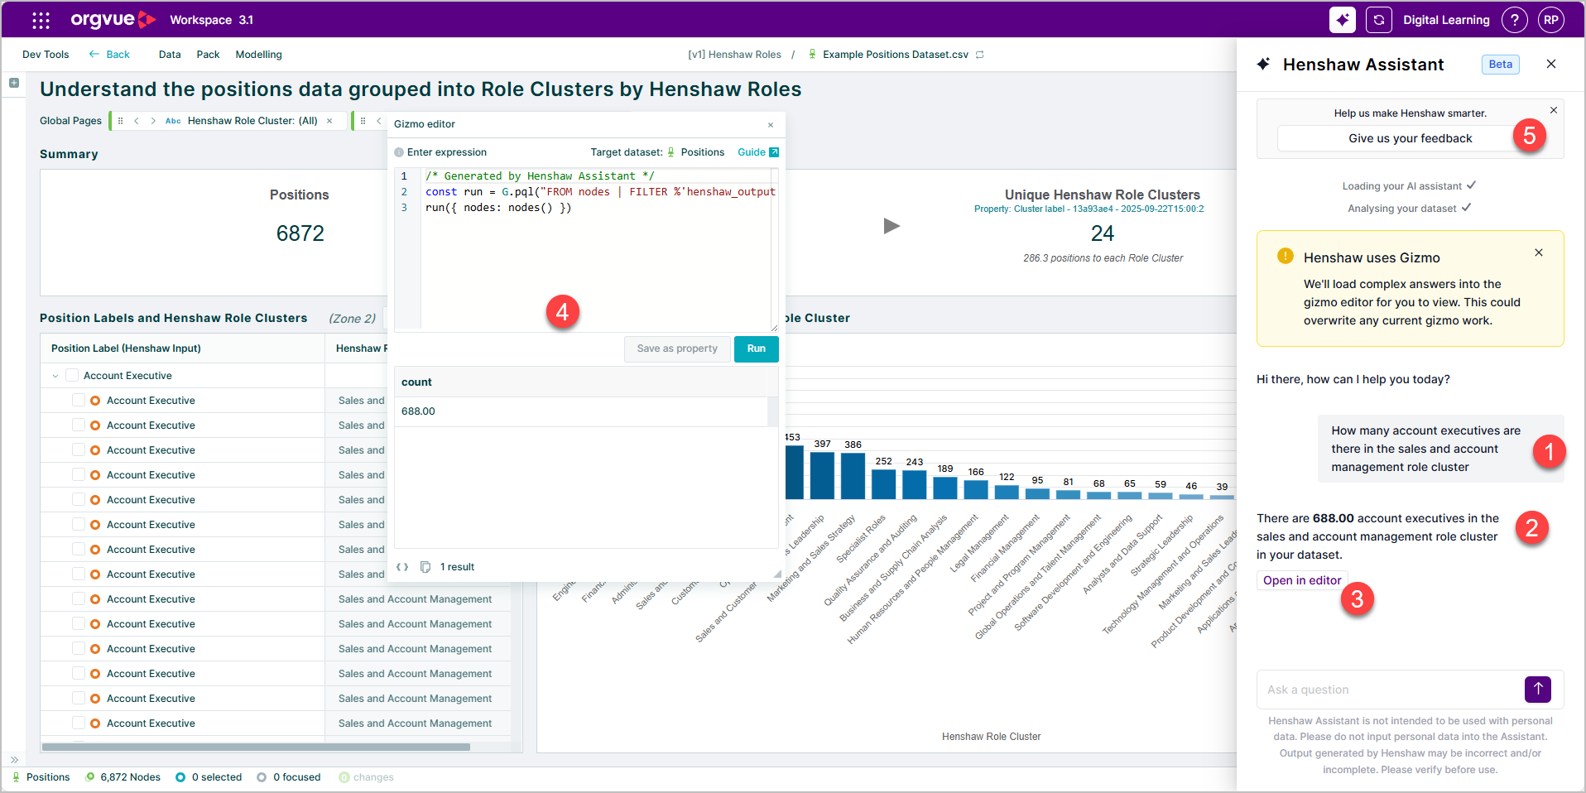This screenshot has width=1586, height=793.
Task: Open the Modelling menu
Action: [x=258, y=55]
